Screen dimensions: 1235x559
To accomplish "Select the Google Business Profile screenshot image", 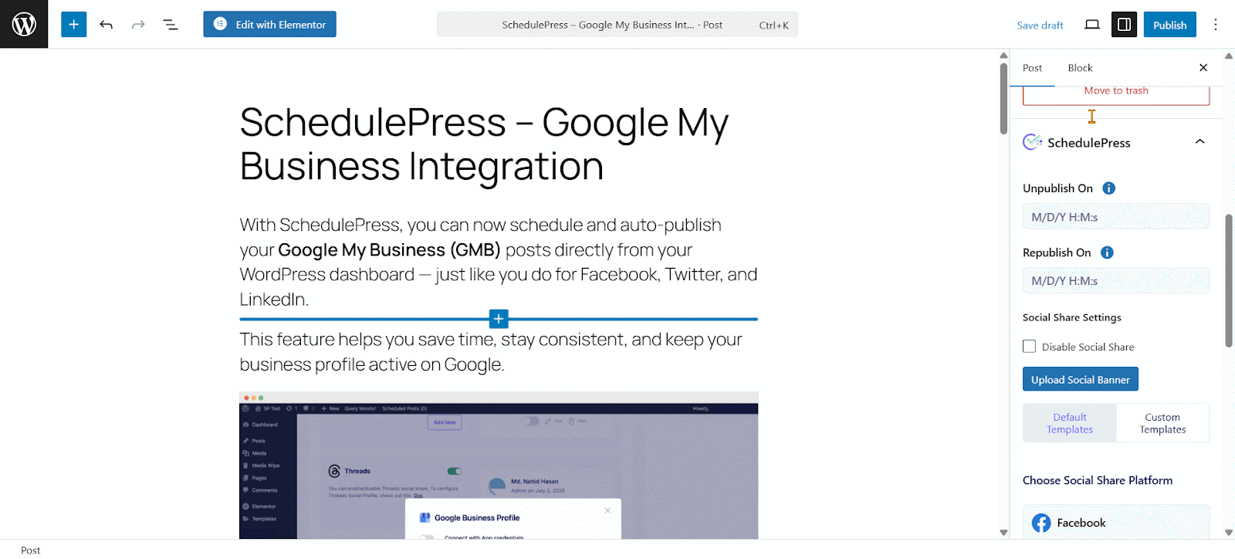I will coord(499,466).
